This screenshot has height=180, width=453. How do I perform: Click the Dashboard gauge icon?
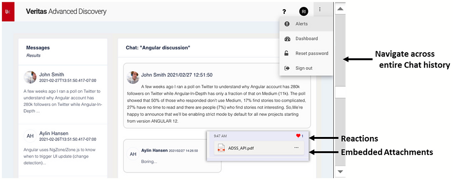[x=287, y=39]
